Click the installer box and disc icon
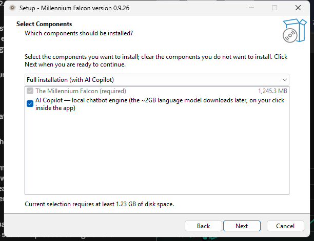 (x=295, y=31)
